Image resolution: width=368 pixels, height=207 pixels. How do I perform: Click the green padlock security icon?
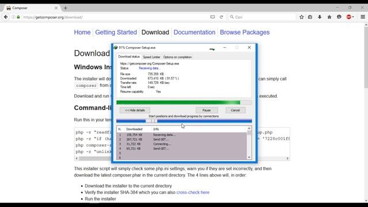click(x=18, y=17)
